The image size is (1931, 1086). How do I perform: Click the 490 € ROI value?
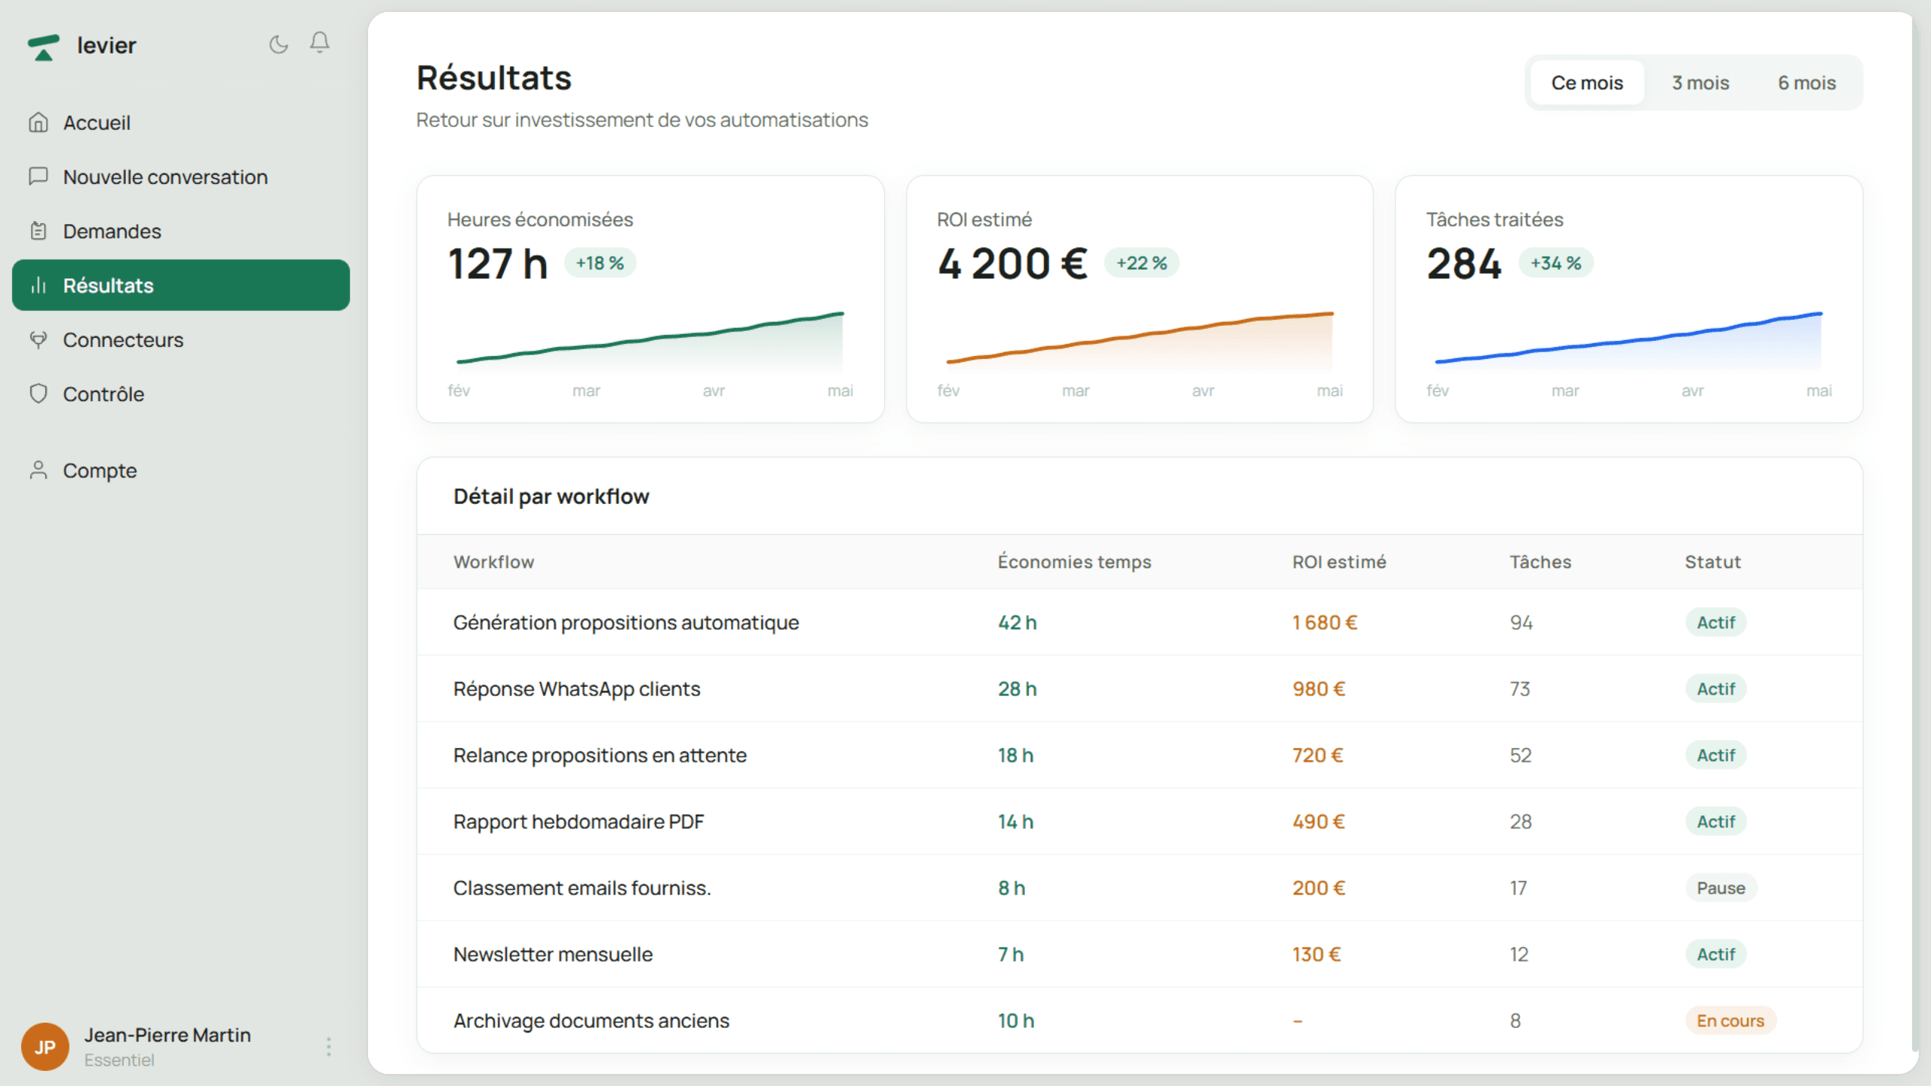tap(1319, 821)
